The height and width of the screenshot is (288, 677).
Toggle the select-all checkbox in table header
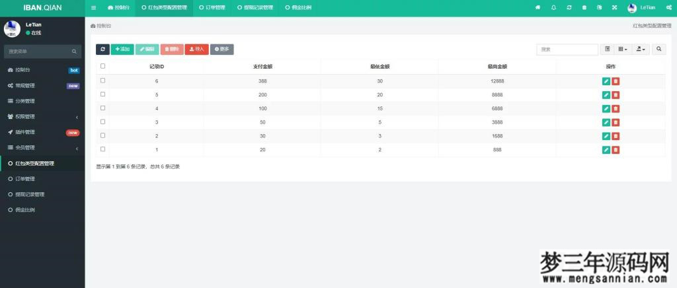102,66
